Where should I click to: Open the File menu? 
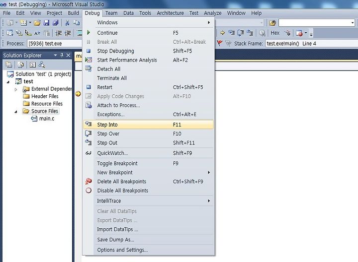tap(6, 13)
